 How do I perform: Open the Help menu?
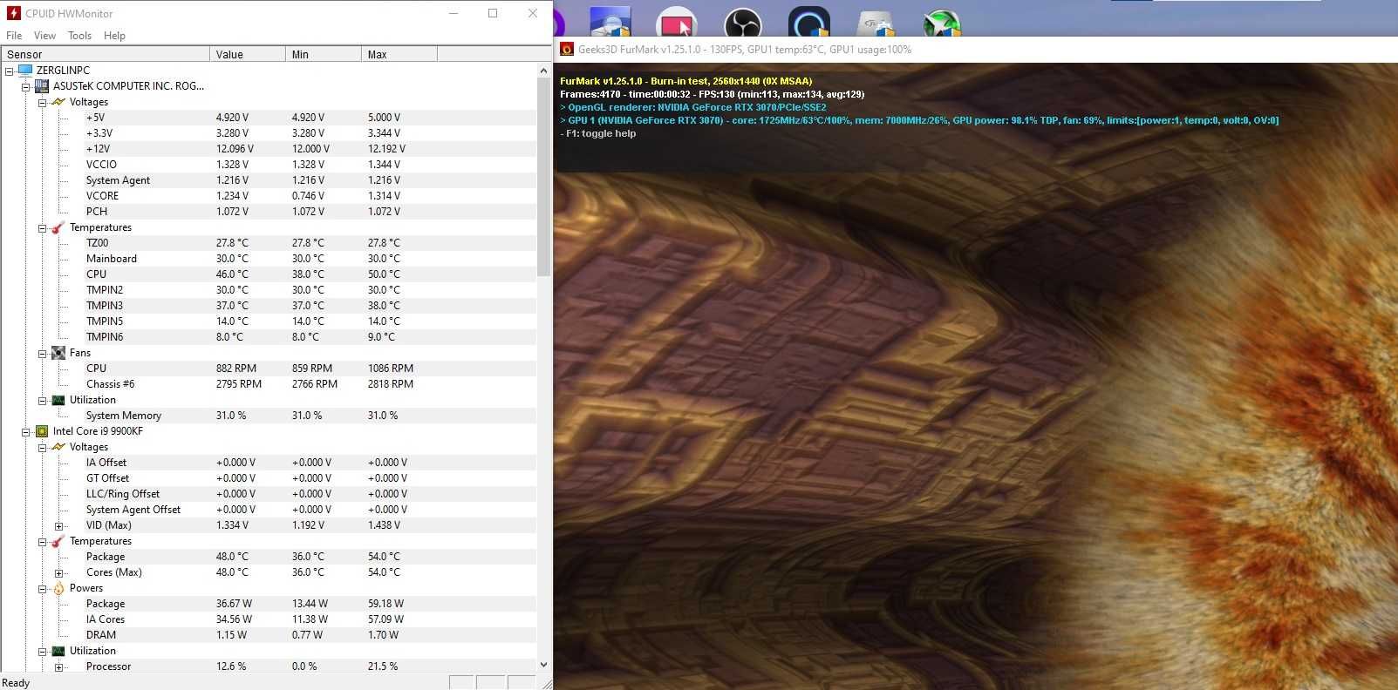(114, 36)
